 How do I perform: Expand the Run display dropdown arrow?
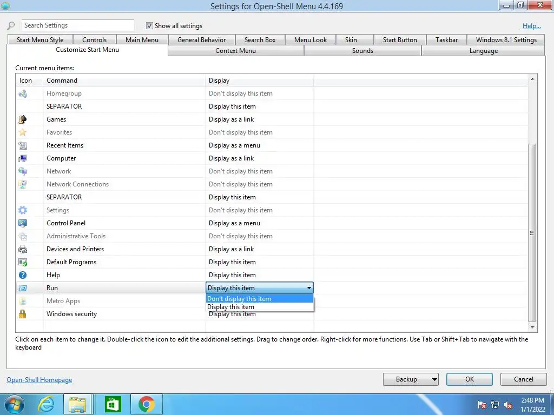click(309, 288)
